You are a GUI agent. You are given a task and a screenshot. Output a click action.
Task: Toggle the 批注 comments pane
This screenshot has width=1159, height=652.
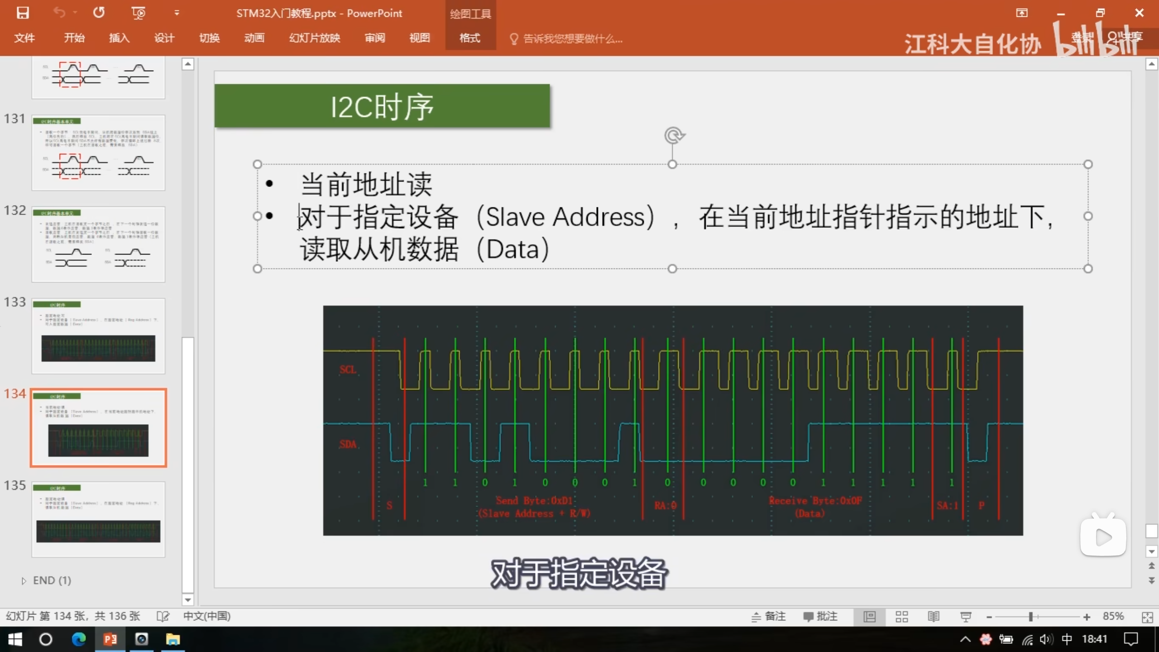(x=820, y=616)
